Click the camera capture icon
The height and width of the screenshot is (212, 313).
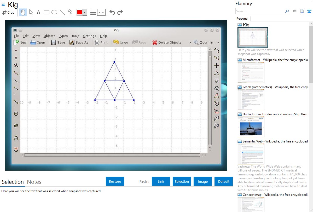[295, 11]
